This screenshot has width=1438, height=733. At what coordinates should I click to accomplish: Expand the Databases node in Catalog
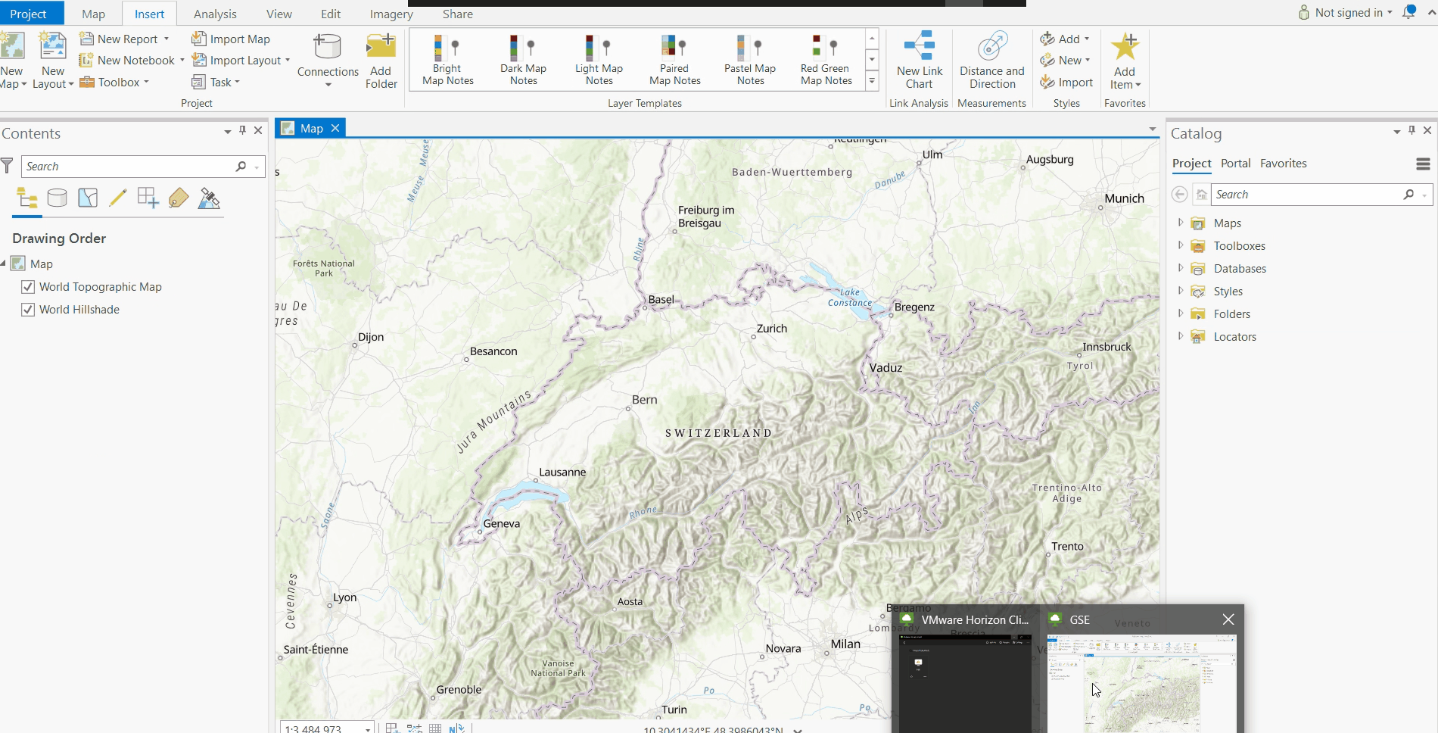tap(1180, 269)
